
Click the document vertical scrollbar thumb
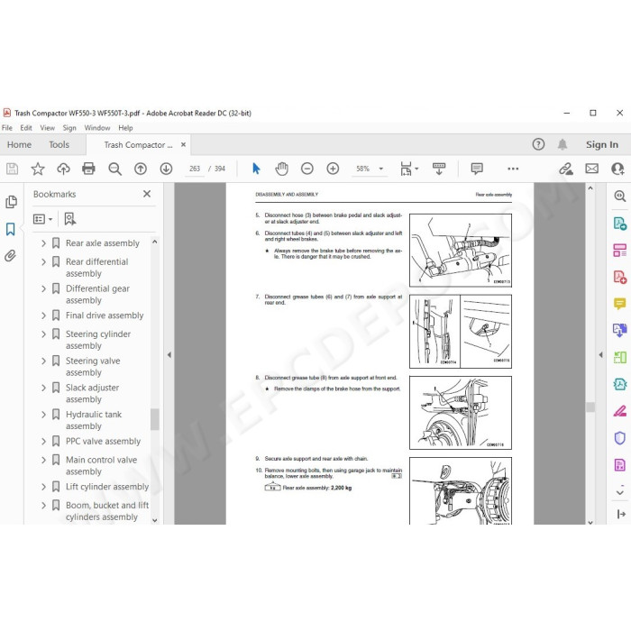point(590,407)
